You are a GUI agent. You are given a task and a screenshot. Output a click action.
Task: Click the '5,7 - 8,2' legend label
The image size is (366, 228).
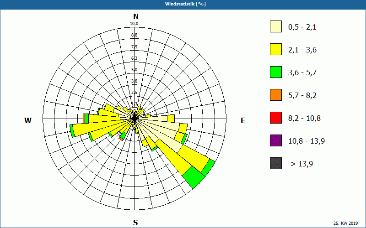[x=302, y=96]
